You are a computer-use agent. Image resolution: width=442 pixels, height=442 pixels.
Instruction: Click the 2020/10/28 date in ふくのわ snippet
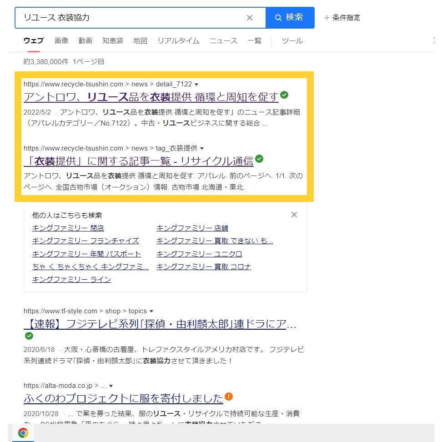[41, 414]
